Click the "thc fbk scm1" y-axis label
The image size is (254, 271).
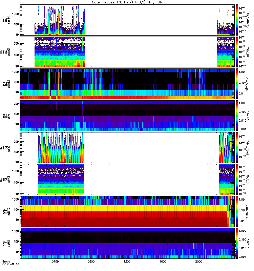[x=6, y=243]
